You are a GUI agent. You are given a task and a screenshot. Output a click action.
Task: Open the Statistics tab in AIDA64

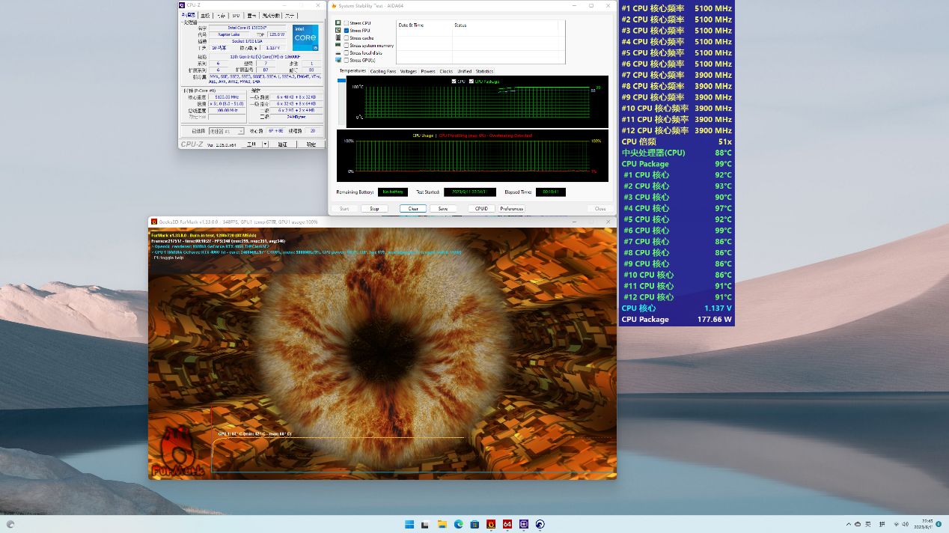coord(484,71)
